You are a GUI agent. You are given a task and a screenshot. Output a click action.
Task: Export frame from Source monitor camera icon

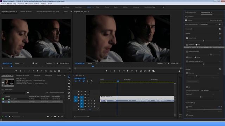[x=59, y=71]
